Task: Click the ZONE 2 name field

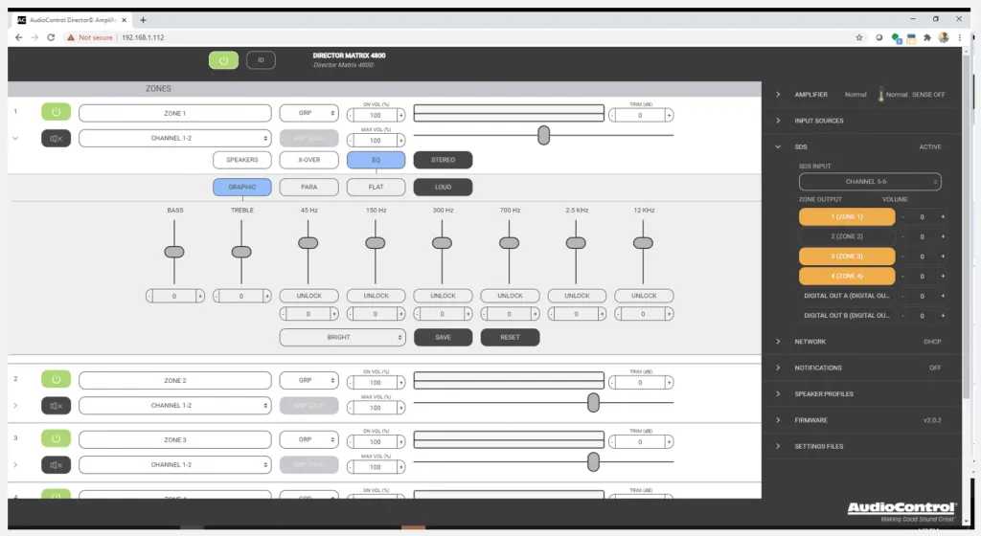Action: pos(175,380)
